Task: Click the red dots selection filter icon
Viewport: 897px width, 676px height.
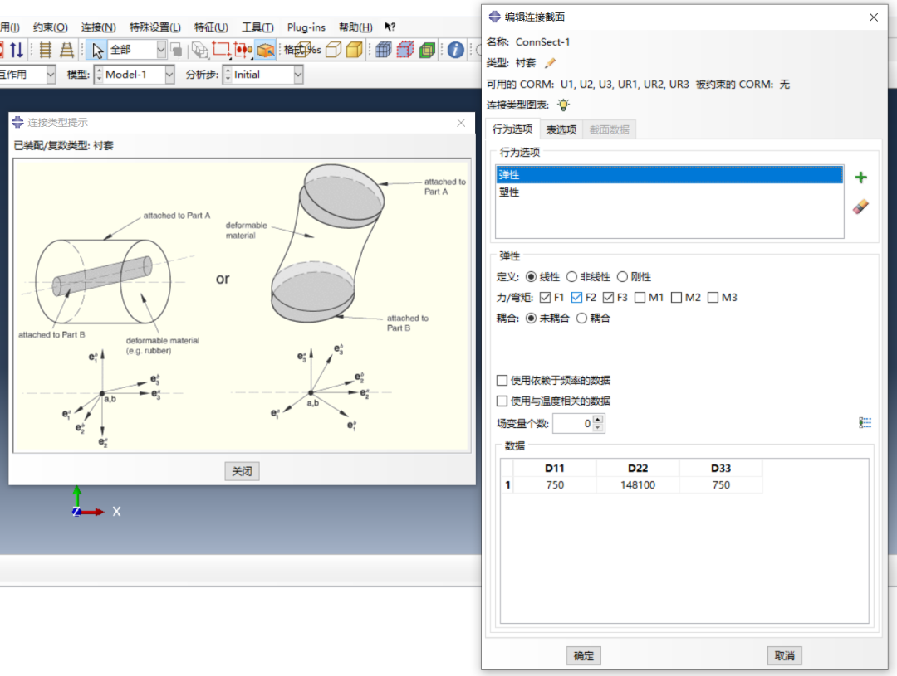Action: click(243, 51)
